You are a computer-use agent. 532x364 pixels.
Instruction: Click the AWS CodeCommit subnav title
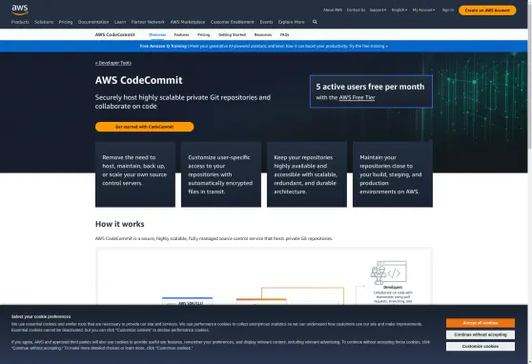115,34
